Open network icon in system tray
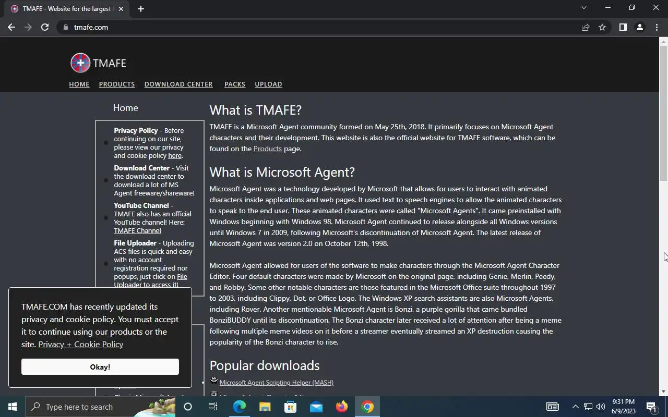The image size is (668, 417). tap(588, 407)
